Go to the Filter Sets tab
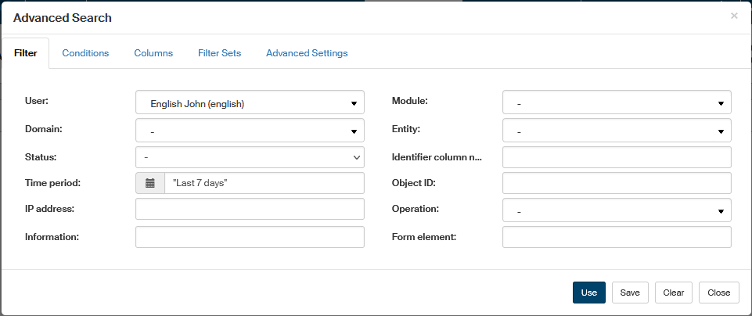Viewport: 752px width, 316px height. [x=219, y=53]
